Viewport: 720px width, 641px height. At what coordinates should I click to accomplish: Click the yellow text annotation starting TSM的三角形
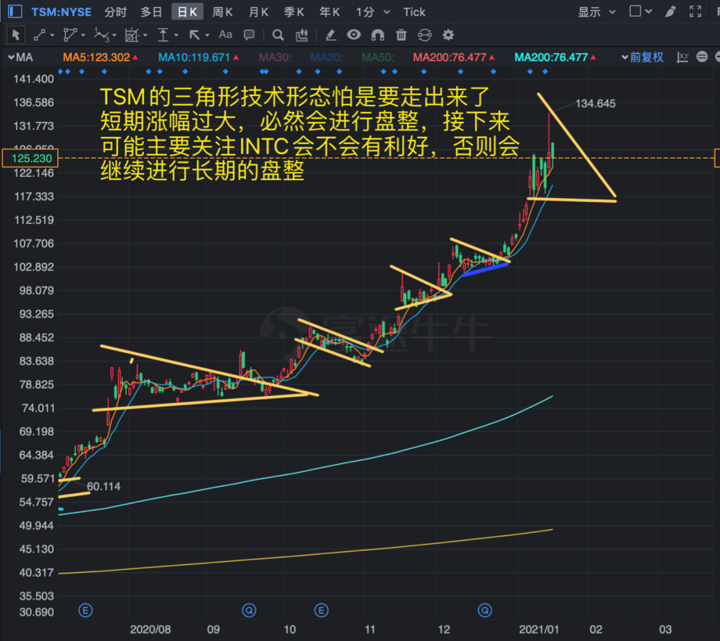(310, 133)
